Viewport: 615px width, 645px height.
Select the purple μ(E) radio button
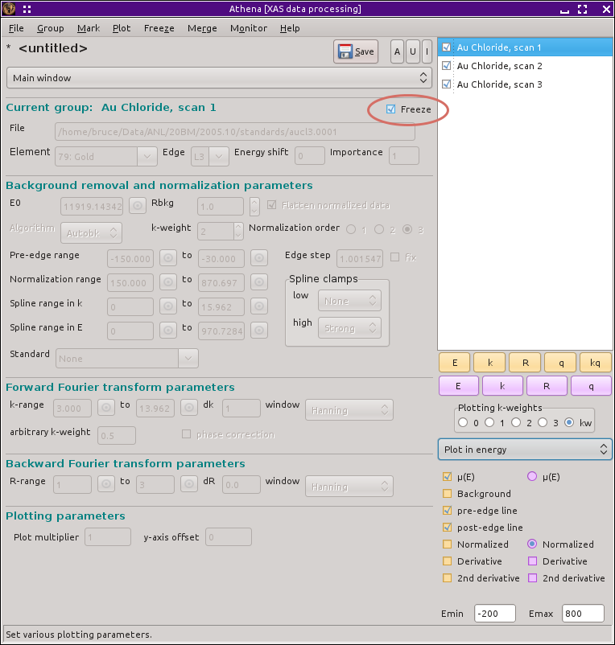pos(532,476)
